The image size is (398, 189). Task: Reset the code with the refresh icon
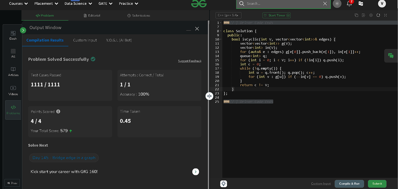pos(378,15)
